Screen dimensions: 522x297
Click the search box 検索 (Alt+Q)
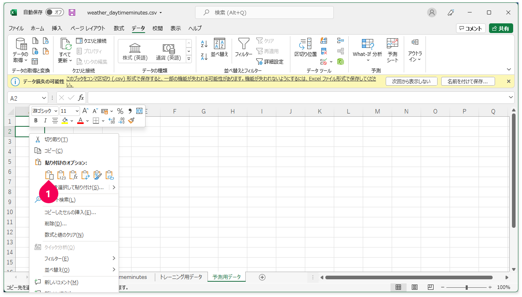pyautogui.click(x=264, y=12)
